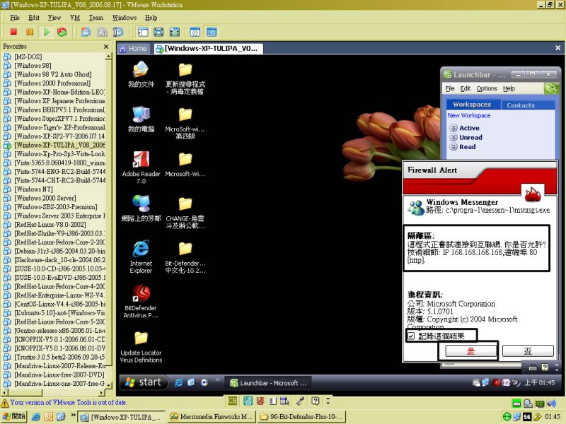This screenshot has height=424, width=566.
Task: Click the host 開始 start button
Action: (13, 416)
